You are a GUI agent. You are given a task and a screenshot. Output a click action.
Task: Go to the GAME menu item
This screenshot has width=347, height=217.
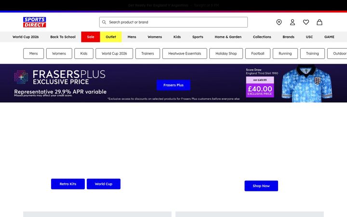click(x=329, y=37)
